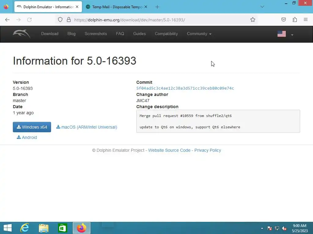Click the version value '5.0-16393'
Screen dimensions: 313x234
pos(23,88)
